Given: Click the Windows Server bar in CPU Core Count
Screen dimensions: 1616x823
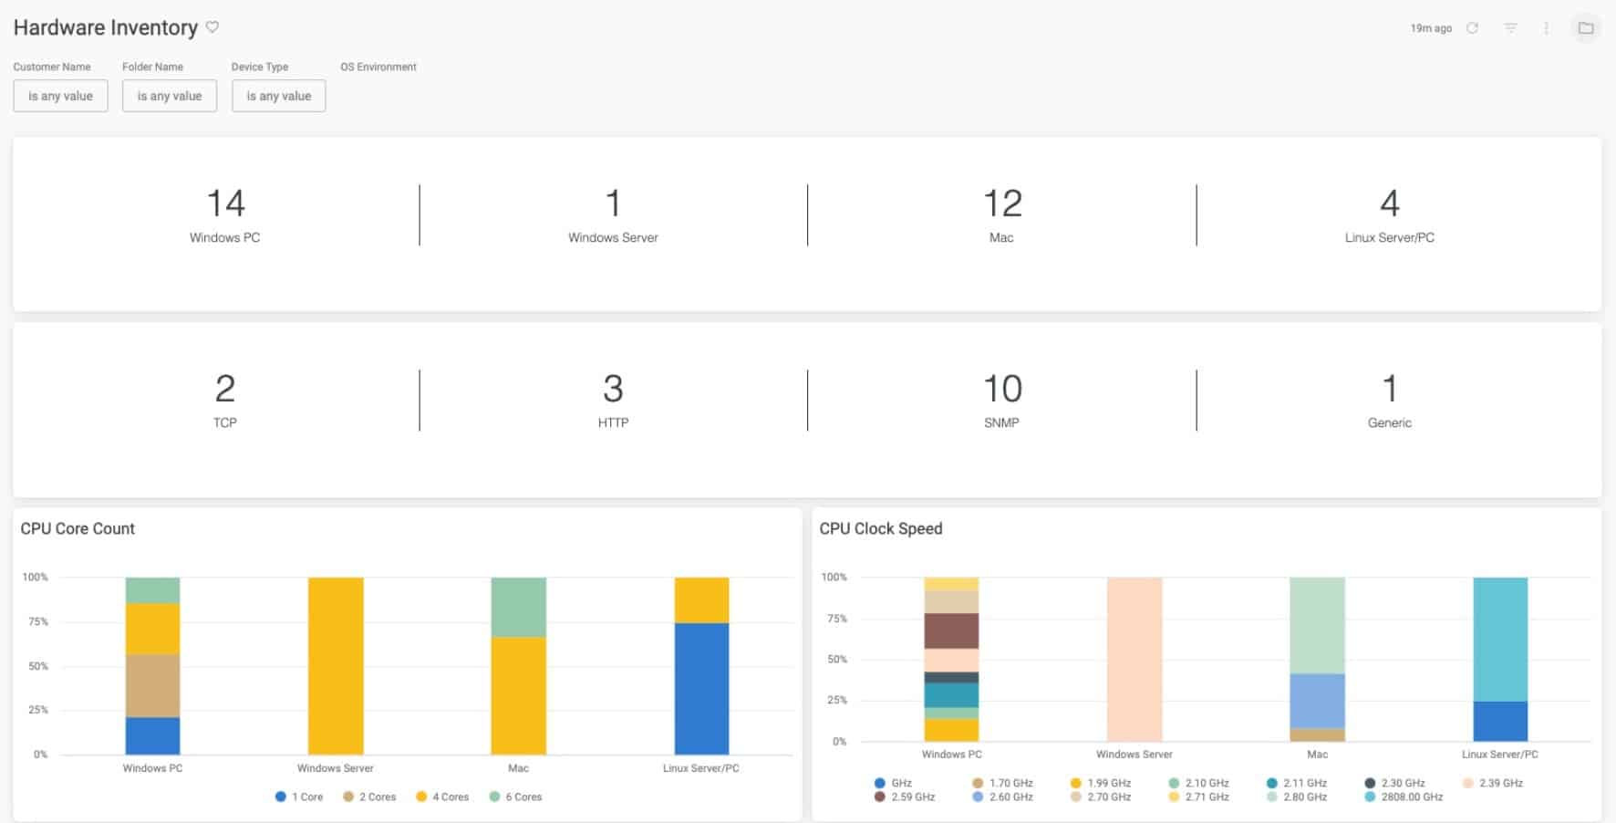Looking at the screenshot, I should point(336,666).
